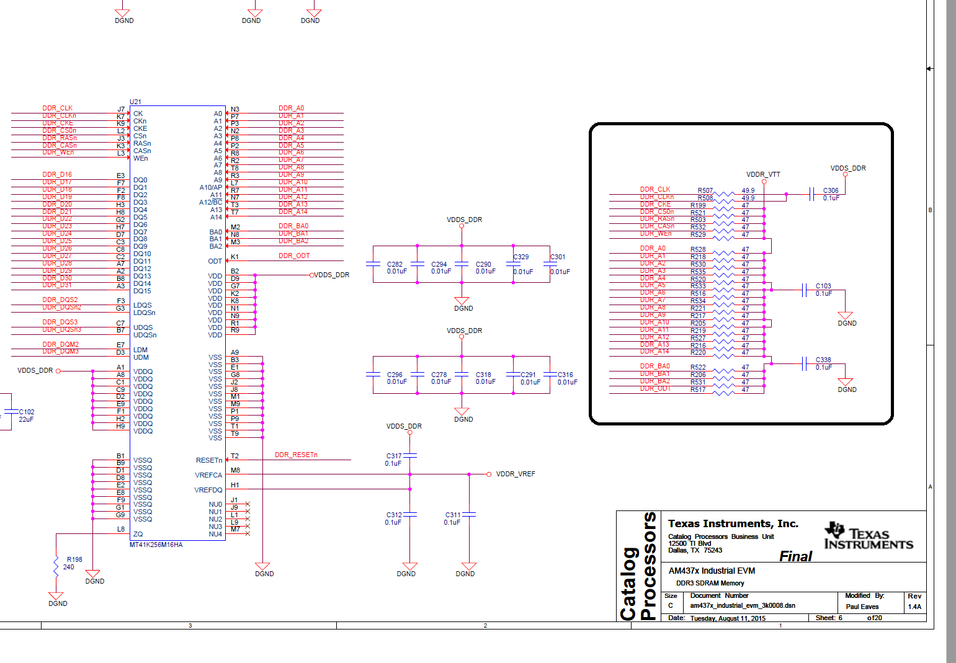Viewport: 956px width, 663px height.
Task: Click the VREFDQ pin name
Action: [208, 490]
